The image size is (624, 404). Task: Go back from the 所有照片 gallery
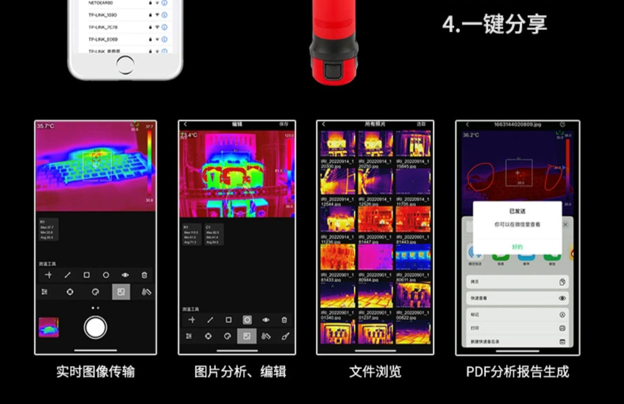324,124
